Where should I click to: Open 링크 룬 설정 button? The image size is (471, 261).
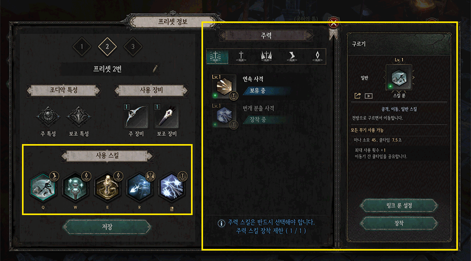coord(399,206)
